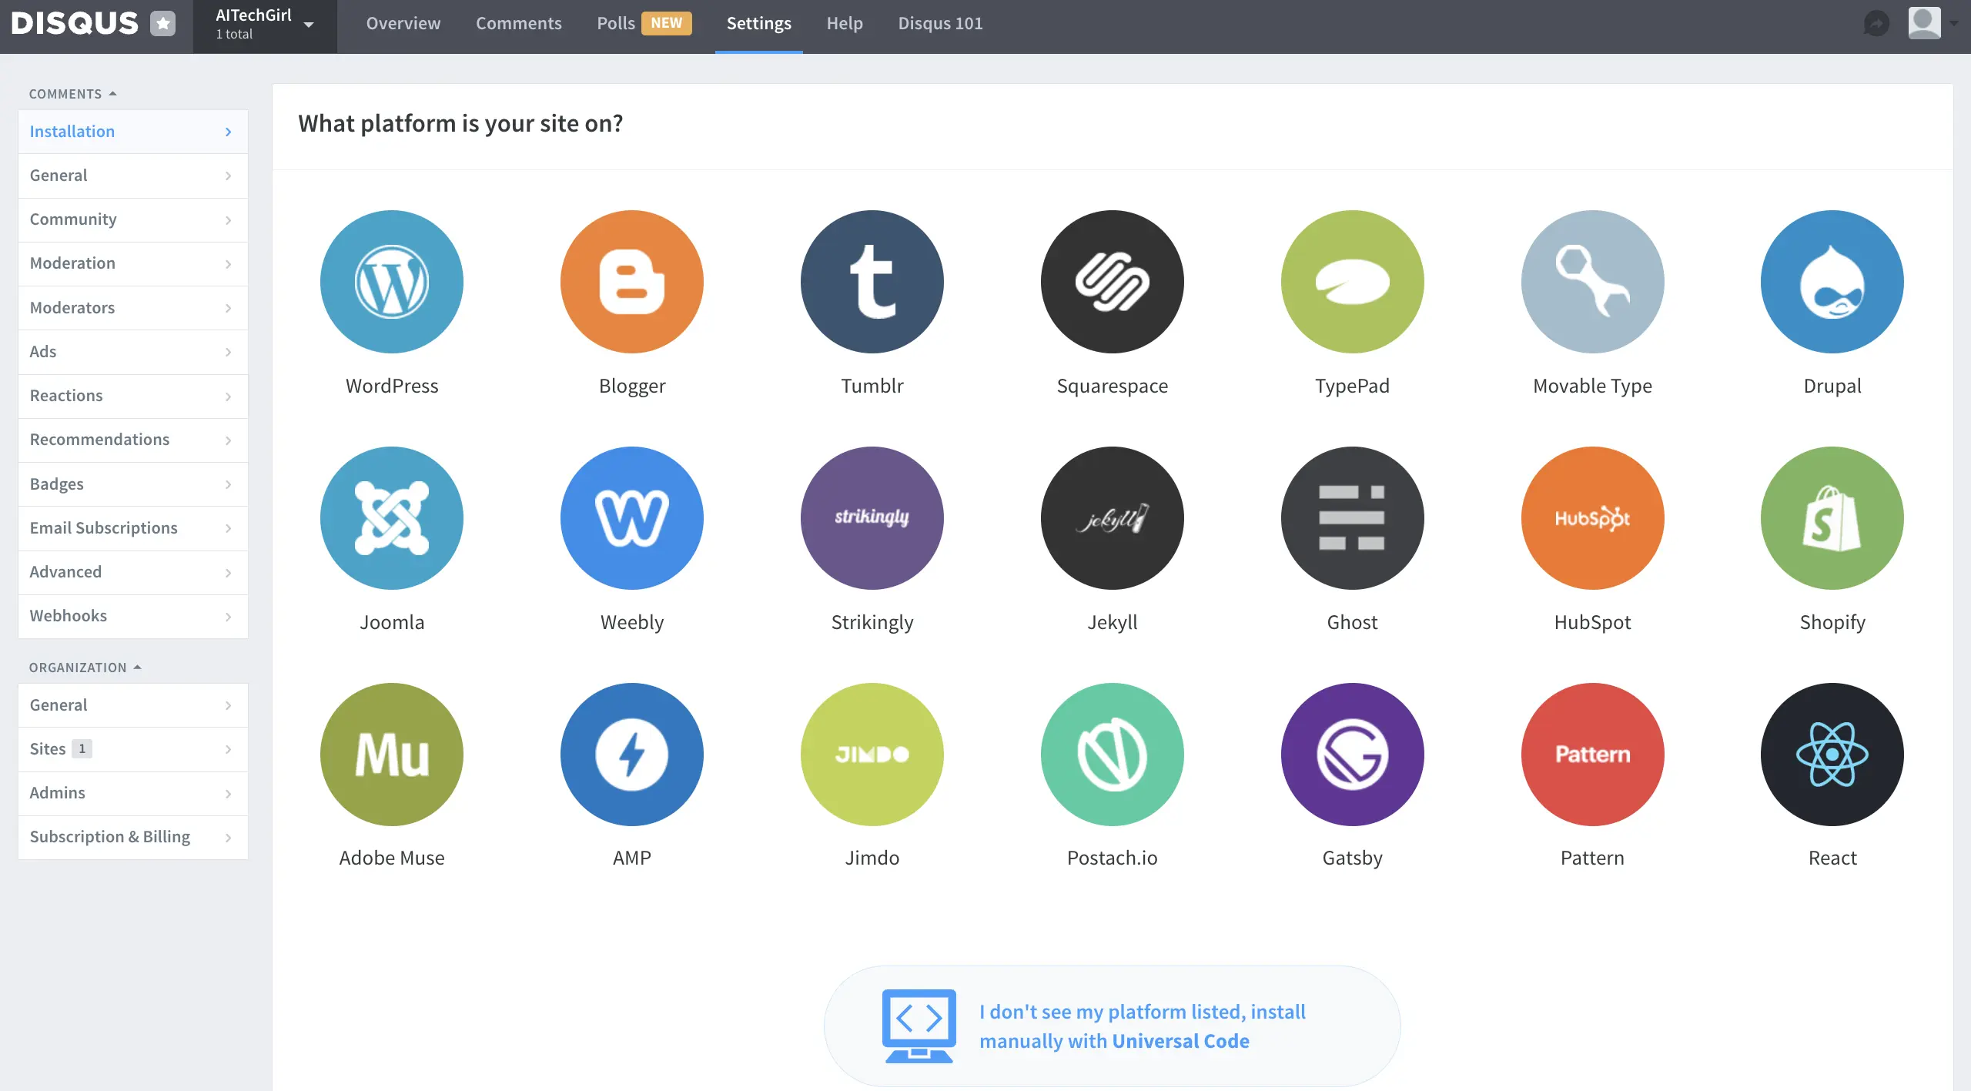Open Moderators settings
The image size is (1971, 1091).
point(133,308)
